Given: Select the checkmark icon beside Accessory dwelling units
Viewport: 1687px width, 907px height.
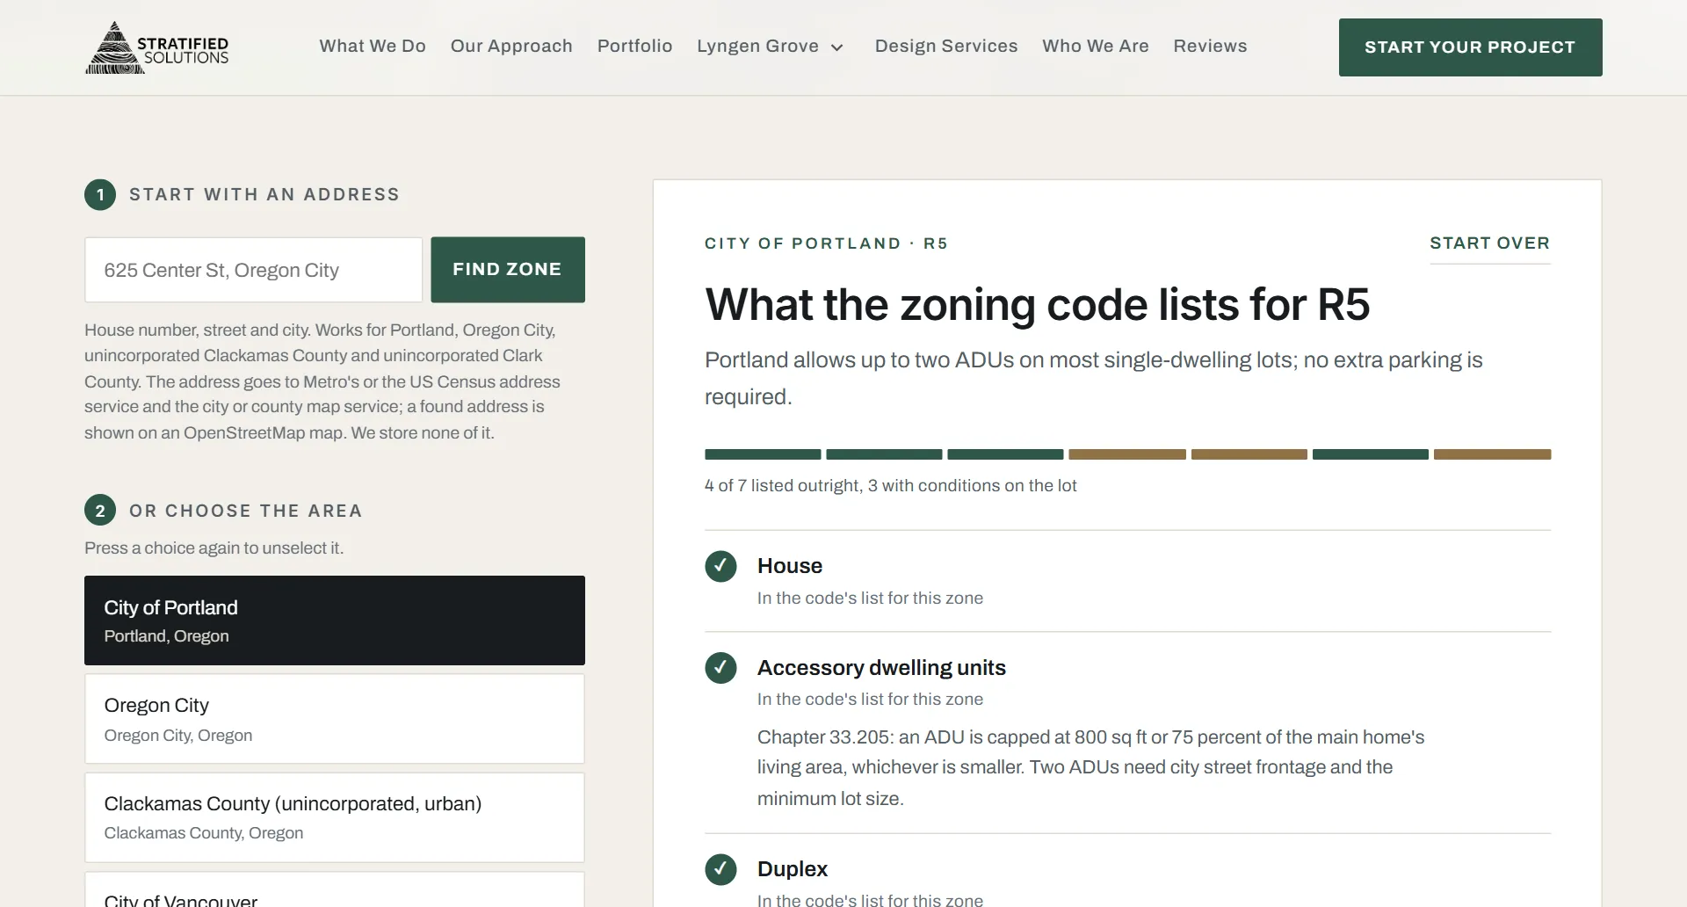Looking at the screenshot, I should 720,668.
